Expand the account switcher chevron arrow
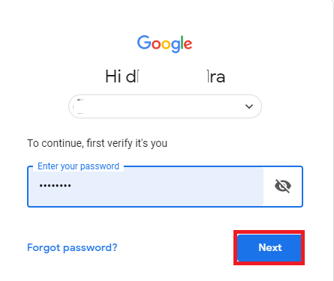The image size is (334, 281). point(249,106)
